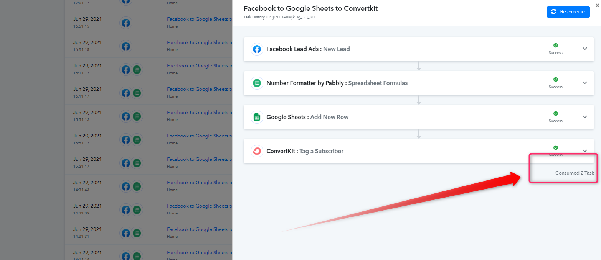The height and width of the screenshot is (260, 601).
Task: Open workflow link in the 15:51:17 row
Action: (x=200, y=136)
